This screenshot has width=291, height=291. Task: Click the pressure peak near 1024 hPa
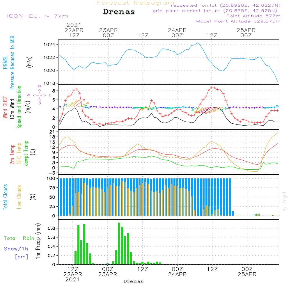(198, 43)
